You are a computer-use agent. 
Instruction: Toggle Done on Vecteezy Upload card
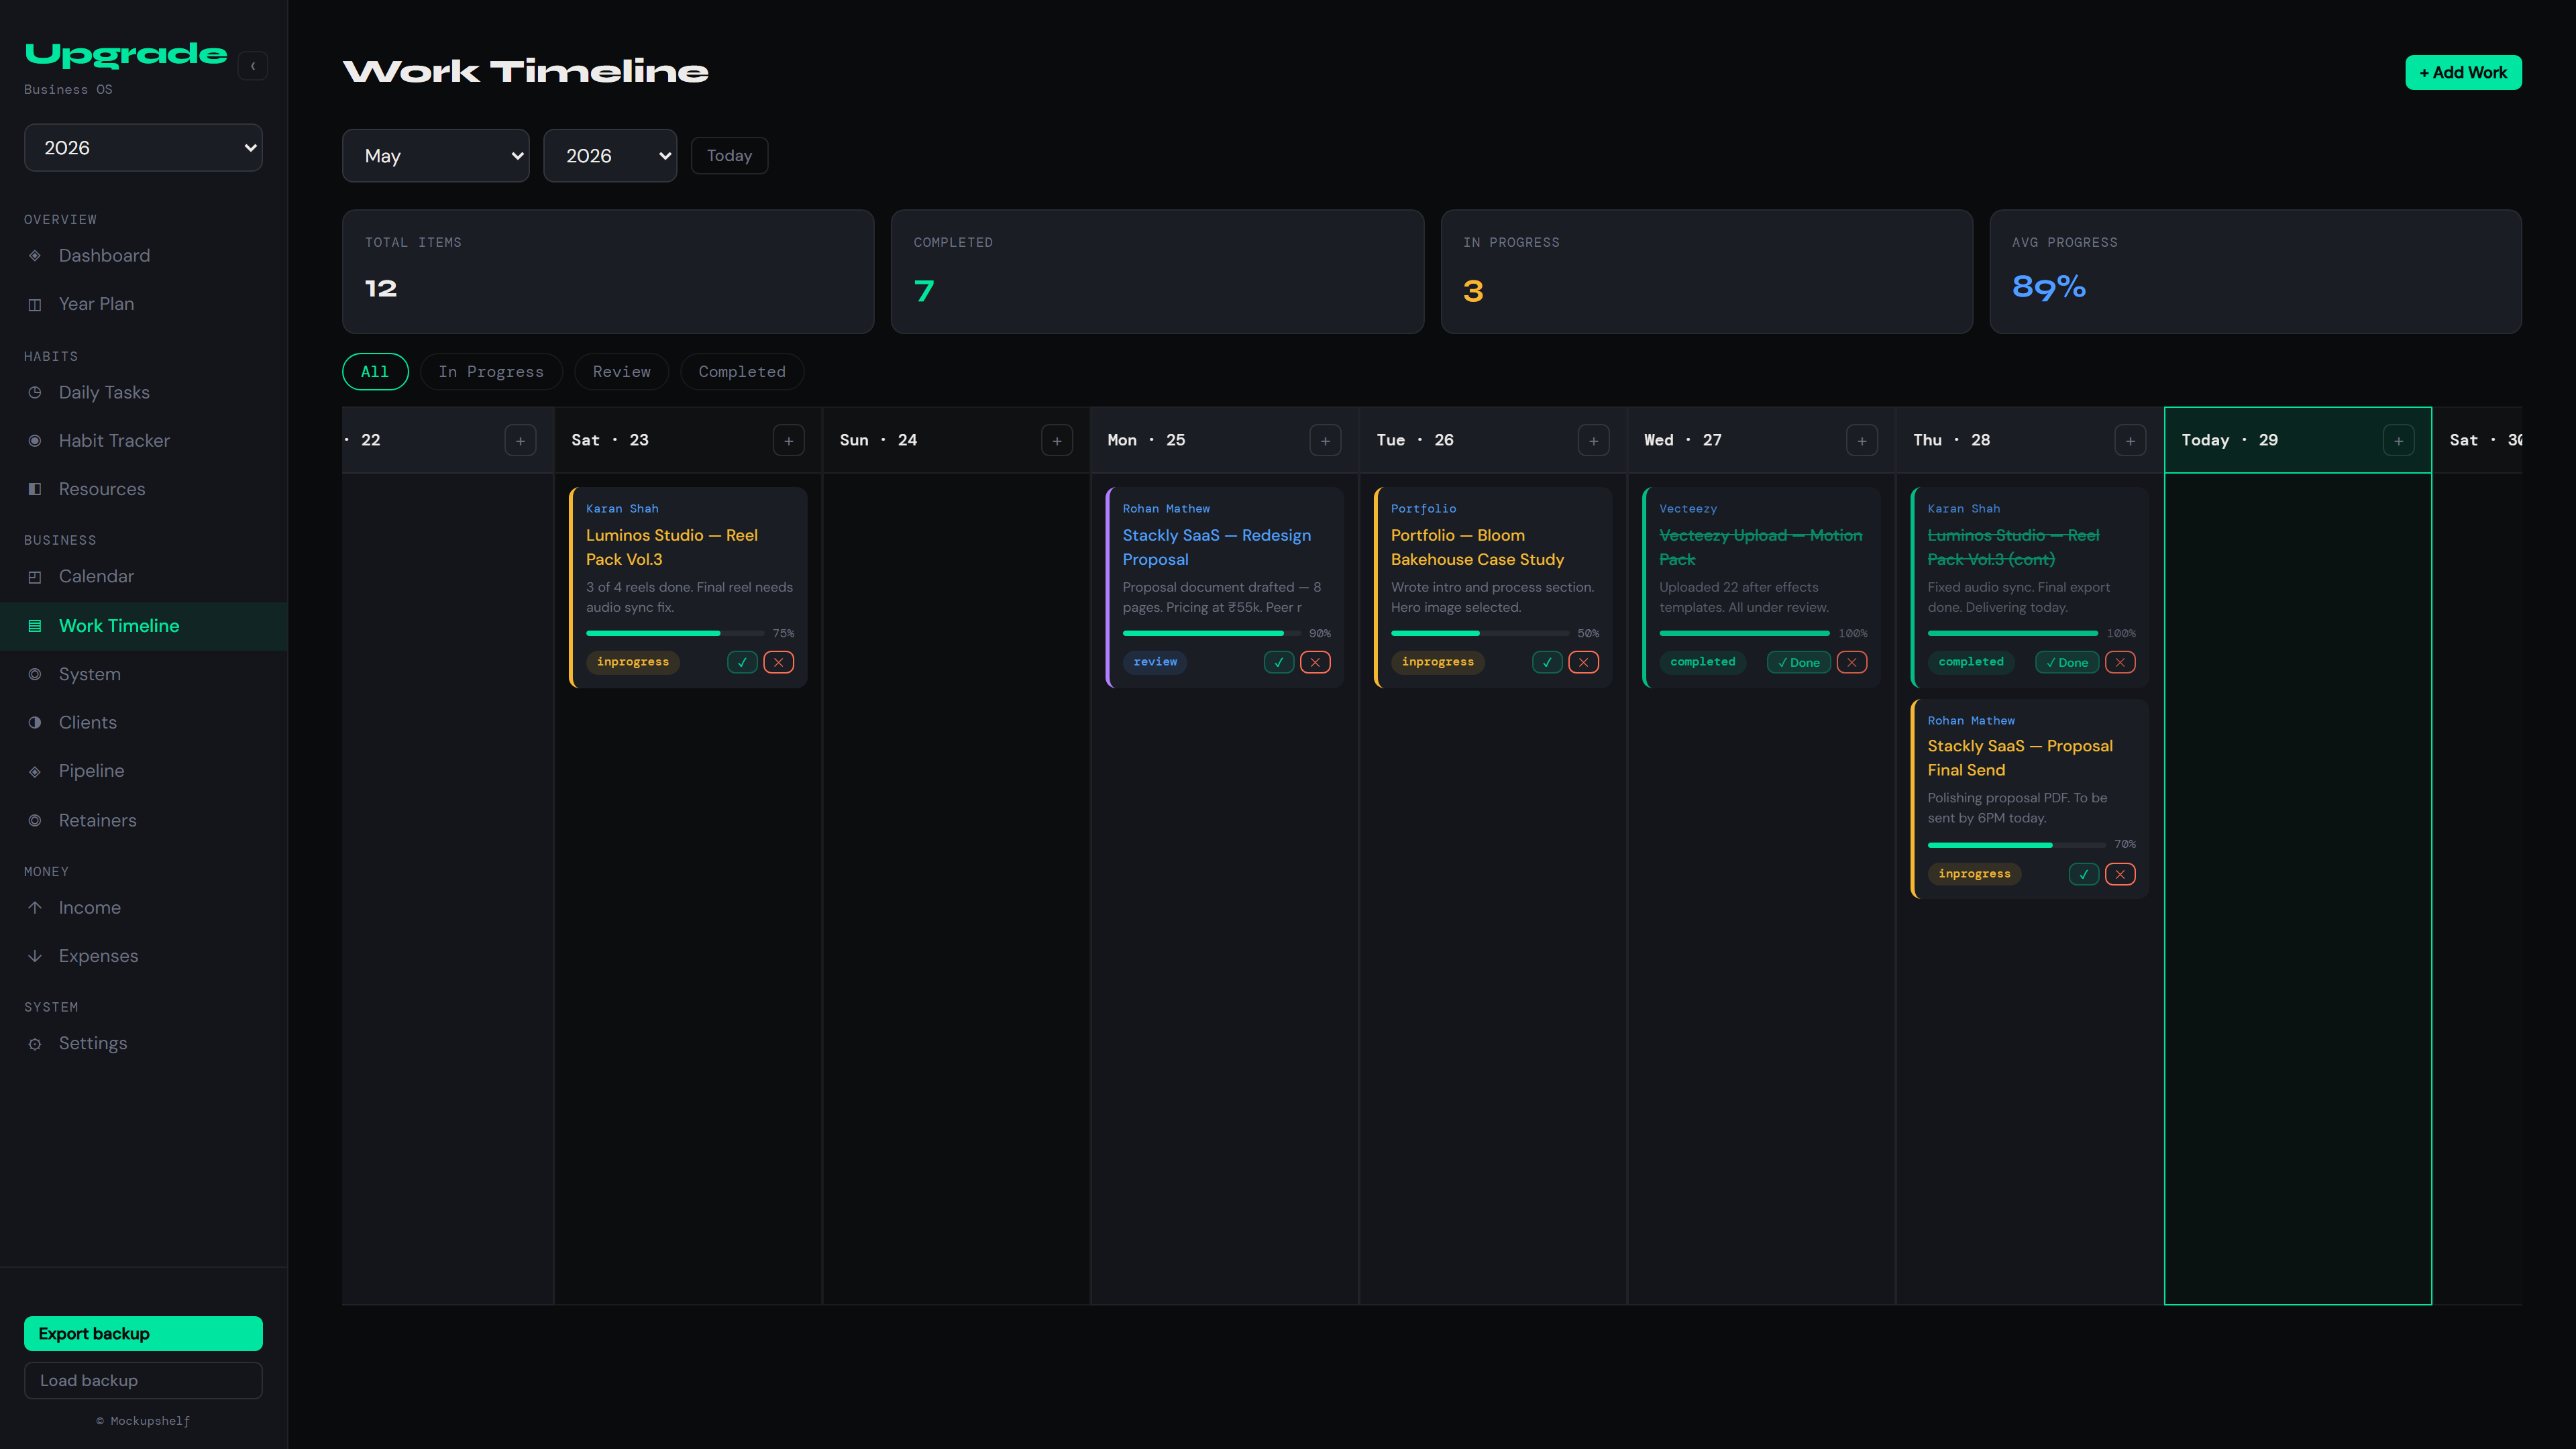(x=1798, y=662)
